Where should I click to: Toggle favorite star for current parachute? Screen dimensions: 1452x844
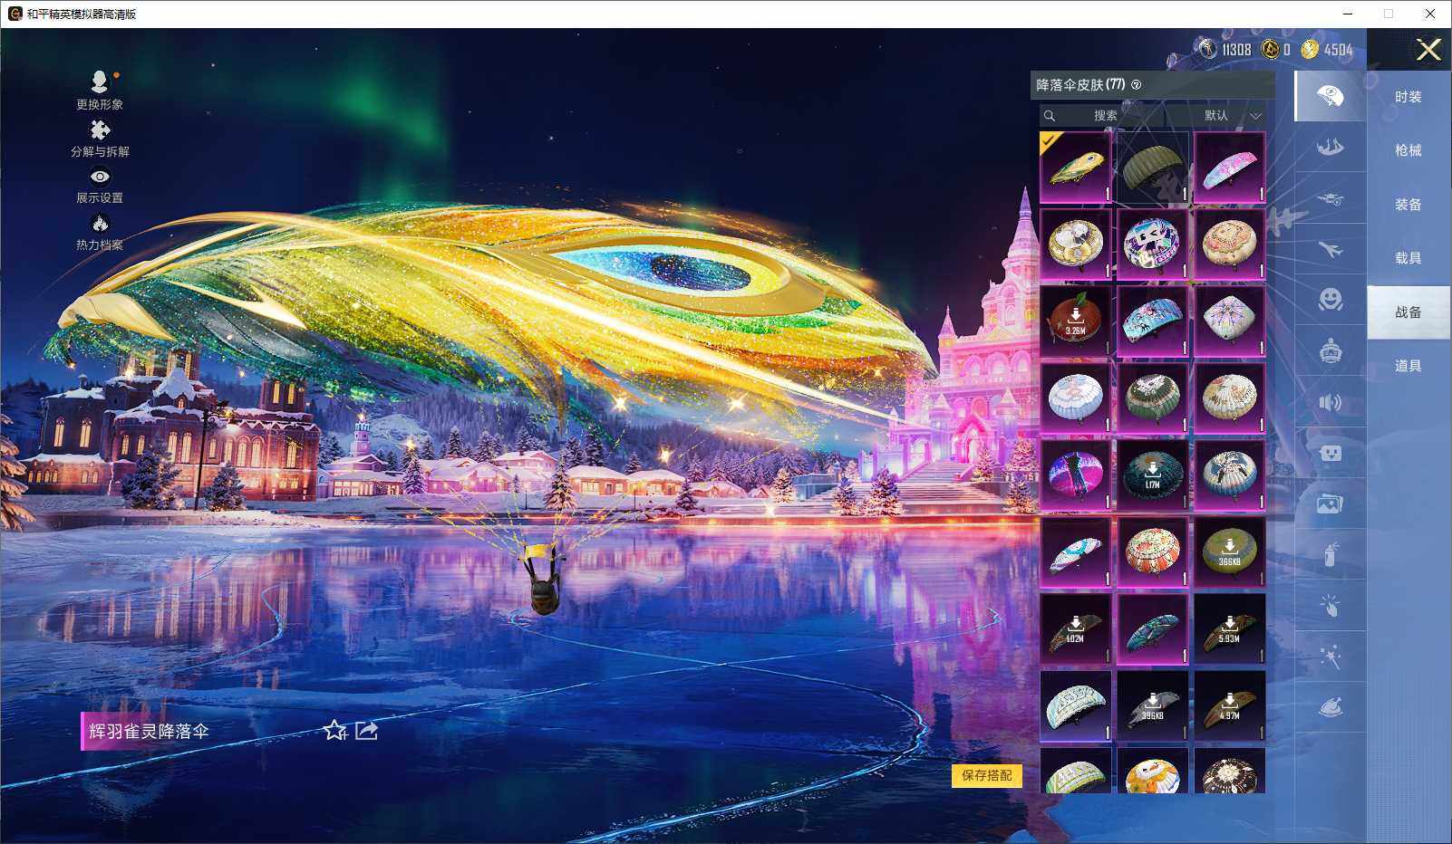tap(336, 730)
